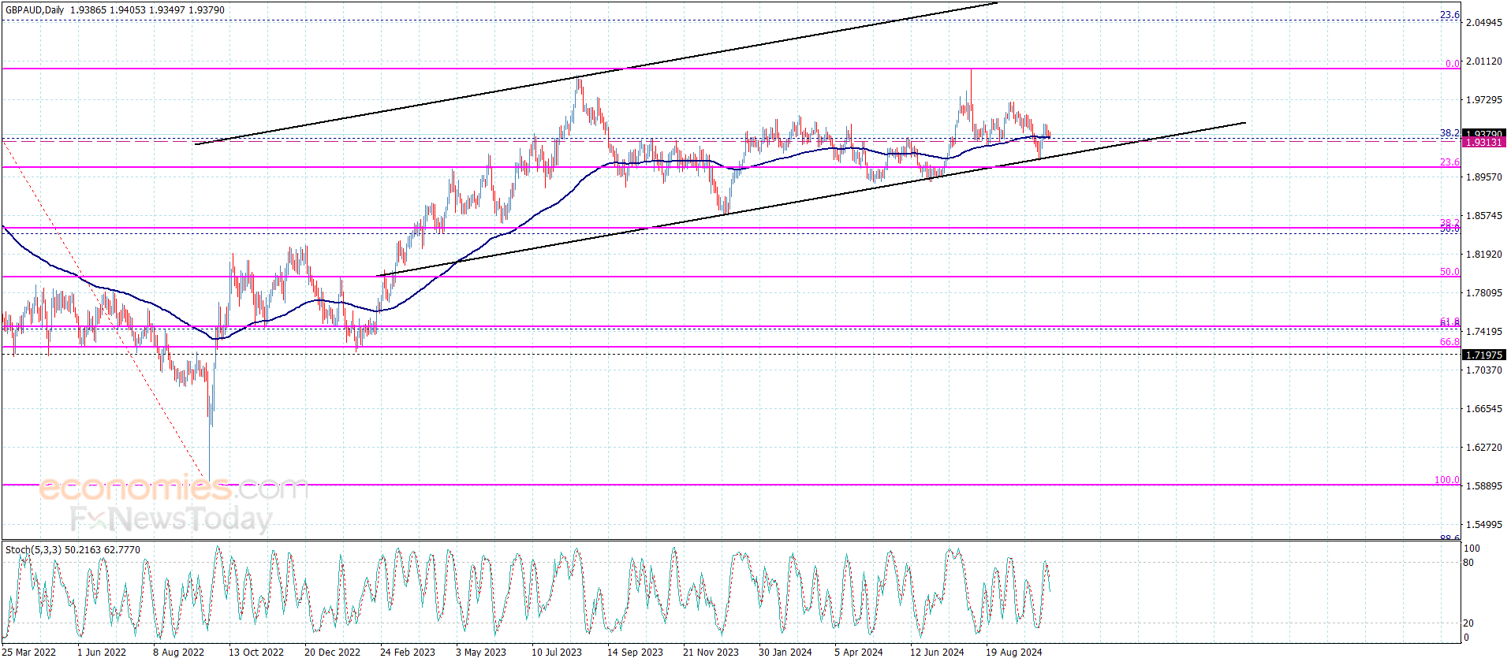Click the magenta 50.0 Fibonacci level label
The image size is (1511, 662).
tap(1449, 272)
